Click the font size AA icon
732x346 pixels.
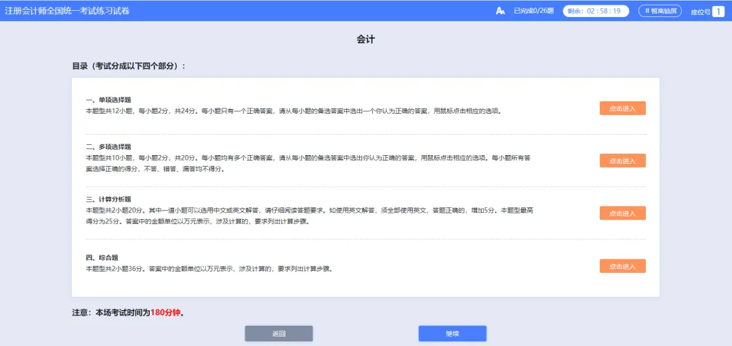(500, 11)
